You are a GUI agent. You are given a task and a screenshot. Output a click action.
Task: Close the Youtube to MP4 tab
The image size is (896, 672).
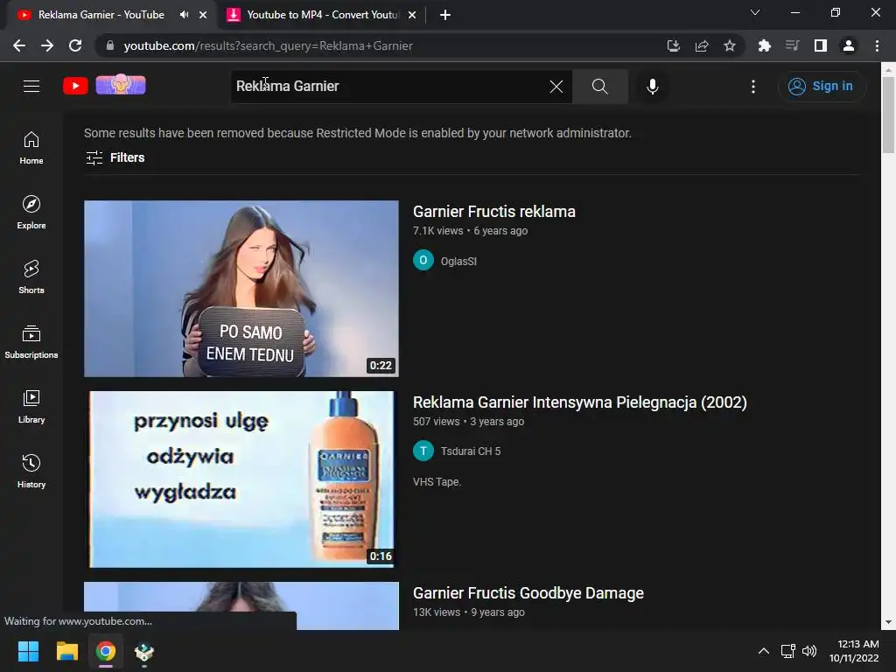pyautogui.click(x=412, y=15)
